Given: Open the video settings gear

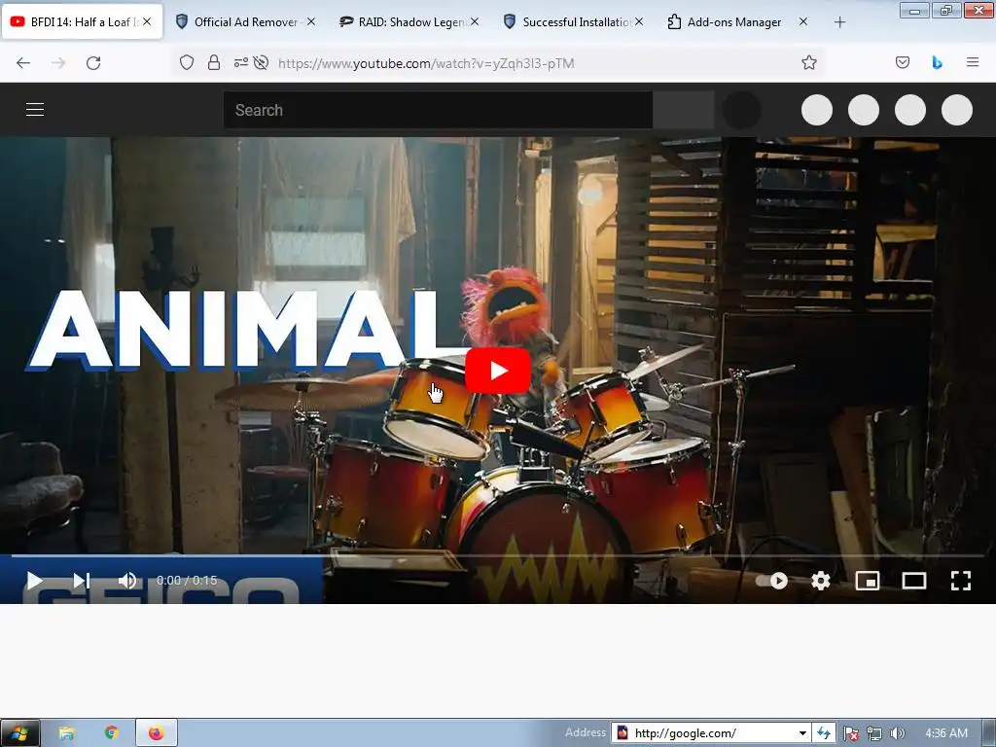Looking at the screenshot, I should coord(821,581).
